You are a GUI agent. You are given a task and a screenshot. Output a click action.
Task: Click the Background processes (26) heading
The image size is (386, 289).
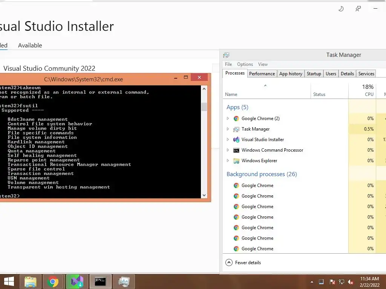tap(262, 174)
